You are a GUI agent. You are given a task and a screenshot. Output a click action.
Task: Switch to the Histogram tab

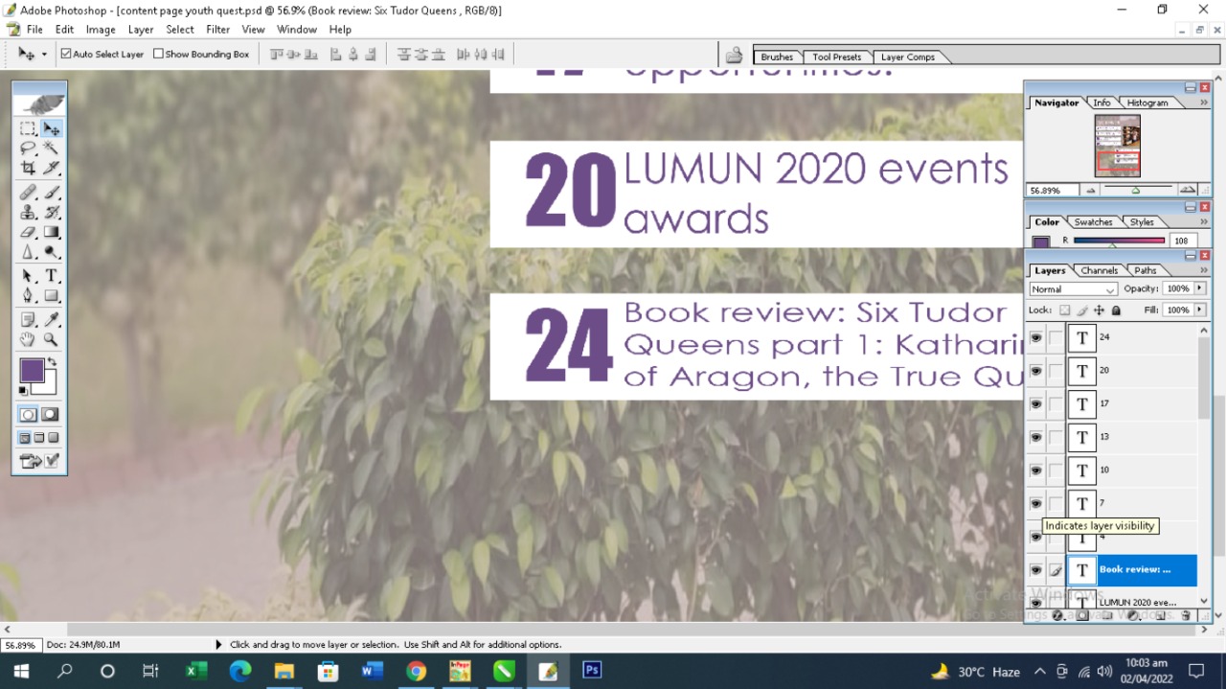coord(1147,103)
